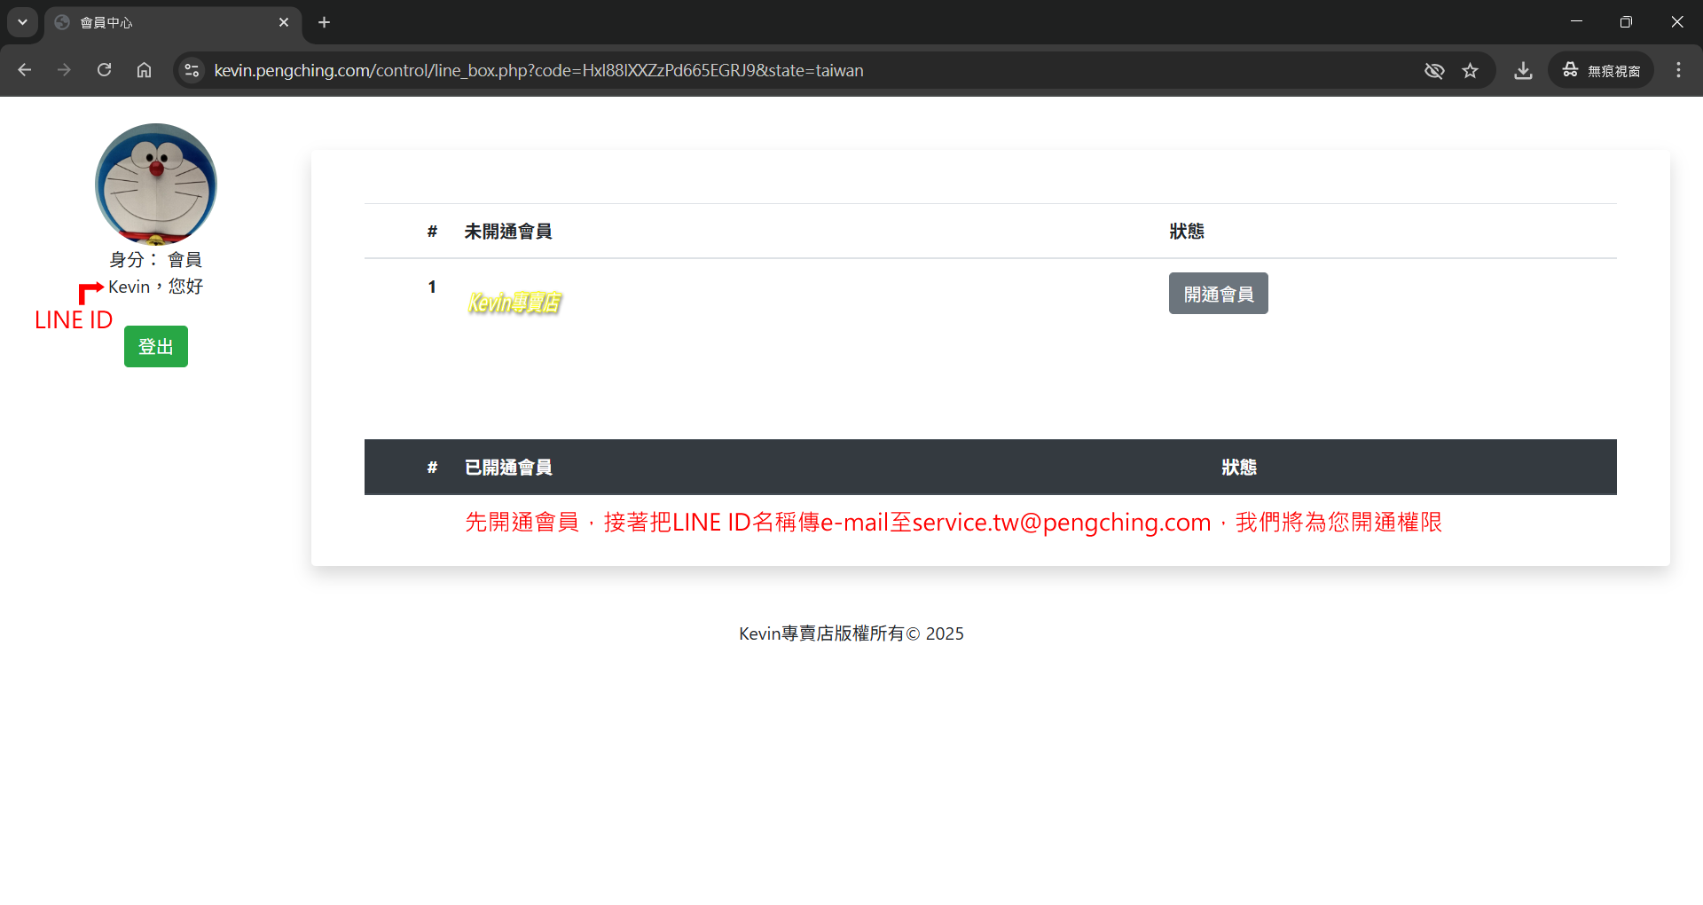Click the green 登出 logout button
Image resolution: width=1703 pixels, height=905 pixels.
(x=156, y=346)
